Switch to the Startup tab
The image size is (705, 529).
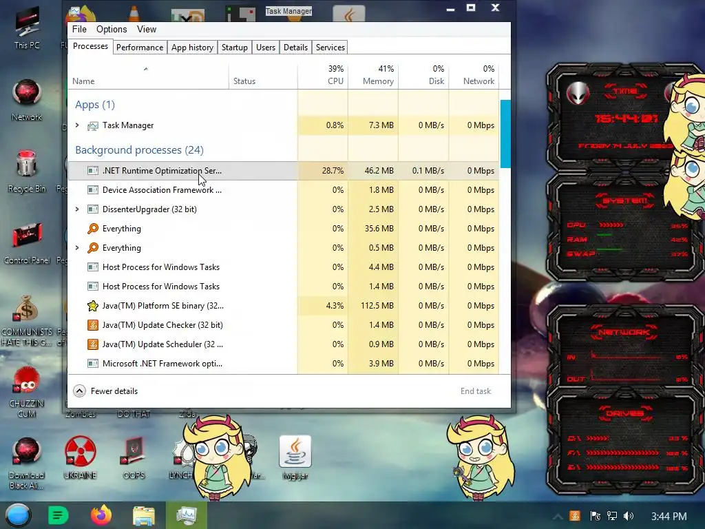pos(235,48)
